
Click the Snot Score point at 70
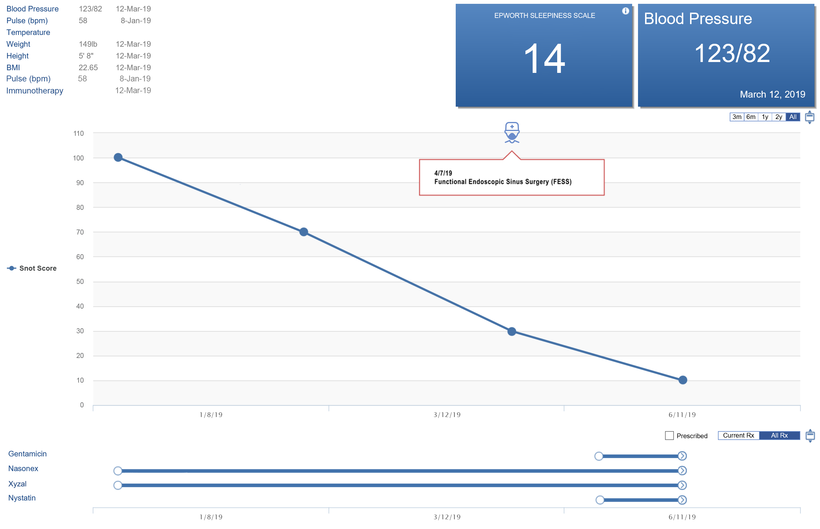[x=303, y=232]
